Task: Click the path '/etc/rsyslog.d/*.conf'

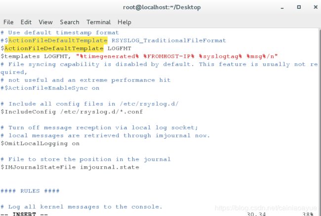Action: pyautogui.click(x=101, y=112)
